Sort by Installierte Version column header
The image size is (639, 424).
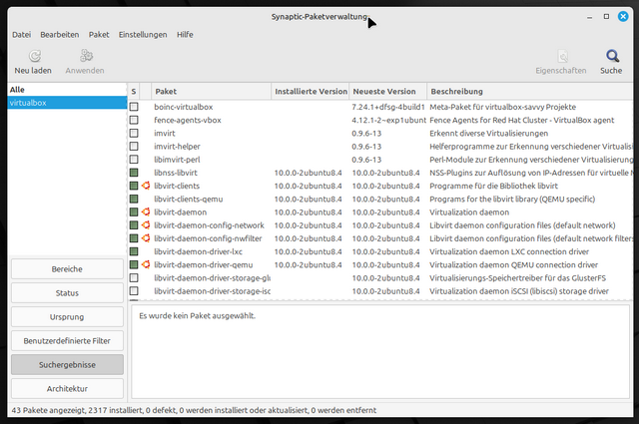click(x=311, y=91)
